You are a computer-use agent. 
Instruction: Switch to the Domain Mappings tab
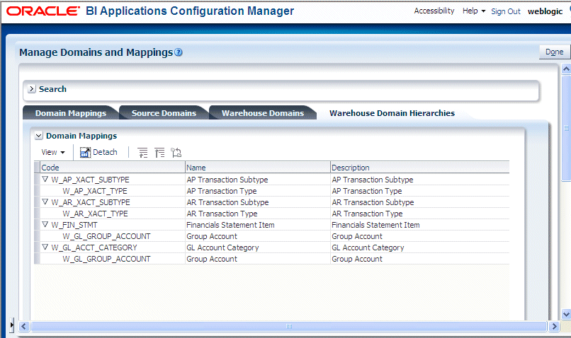click(71, 113)
